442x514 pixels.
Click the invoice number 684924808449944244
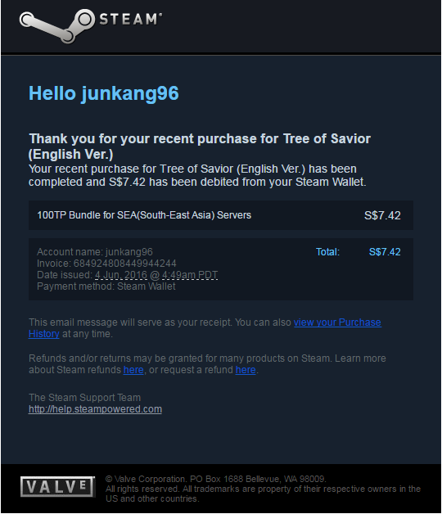point(125,264)
